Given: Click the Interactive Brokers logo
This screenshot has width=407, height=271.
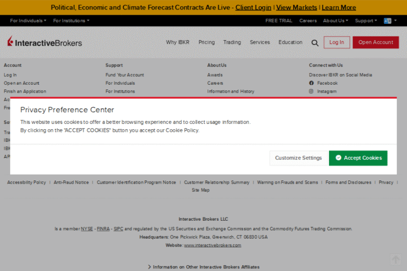Looking at the screenshot, I should [45, 42].
